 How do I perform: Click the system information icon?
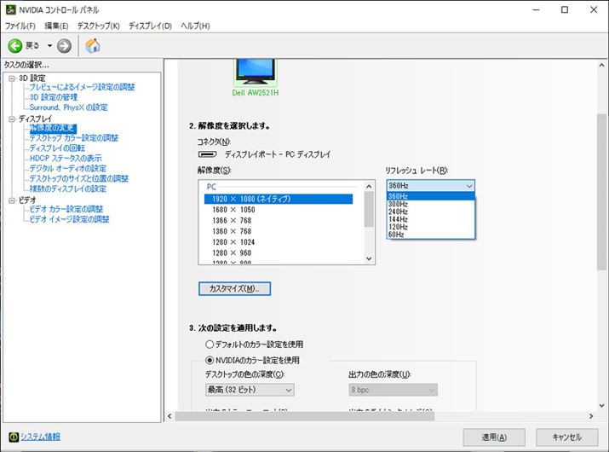[x=14, y=437]
